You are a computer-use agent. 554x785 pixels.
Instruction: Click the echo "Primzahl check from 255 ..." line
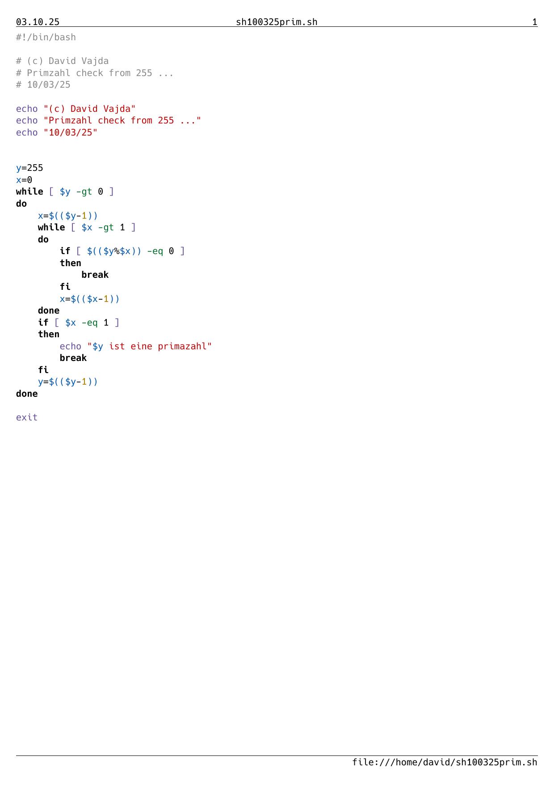(x=108, y=120)
